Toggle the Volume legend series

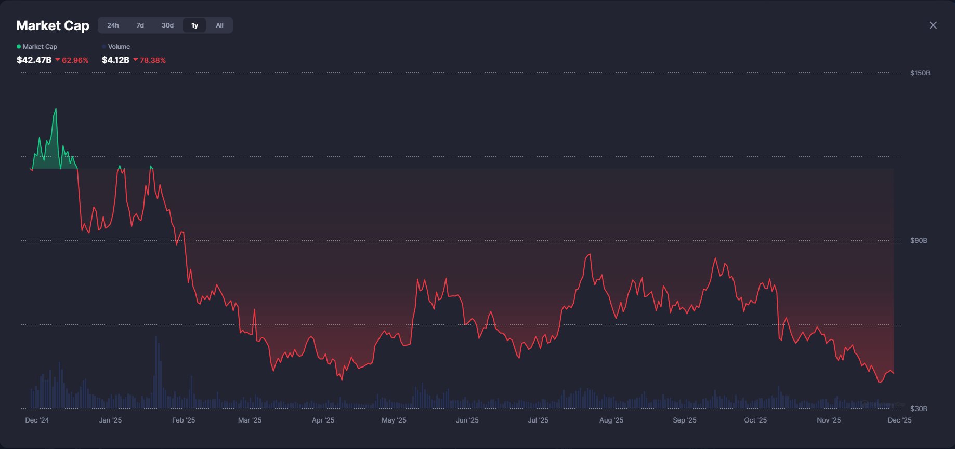point(119,47)
